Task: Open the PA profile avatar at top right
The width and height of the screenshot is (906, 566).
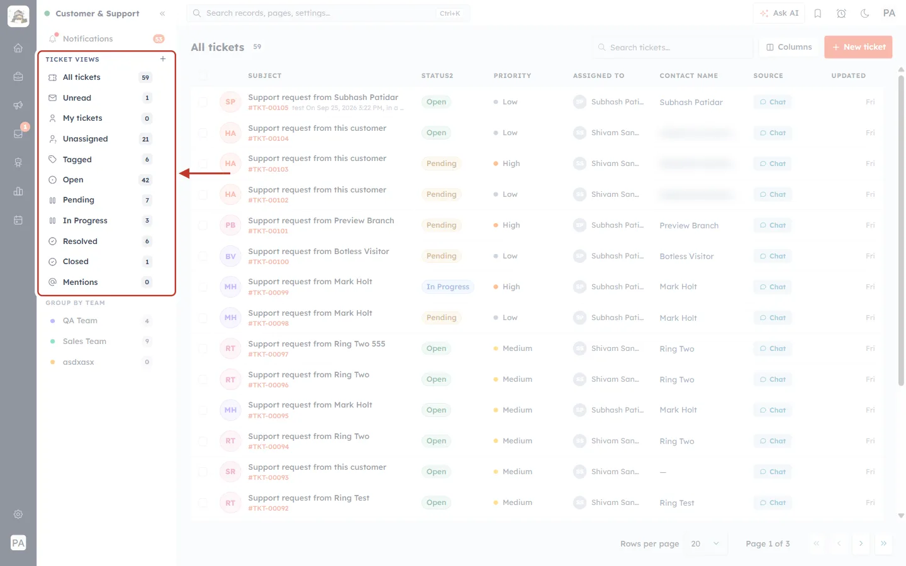Action: tap(889, 13)
